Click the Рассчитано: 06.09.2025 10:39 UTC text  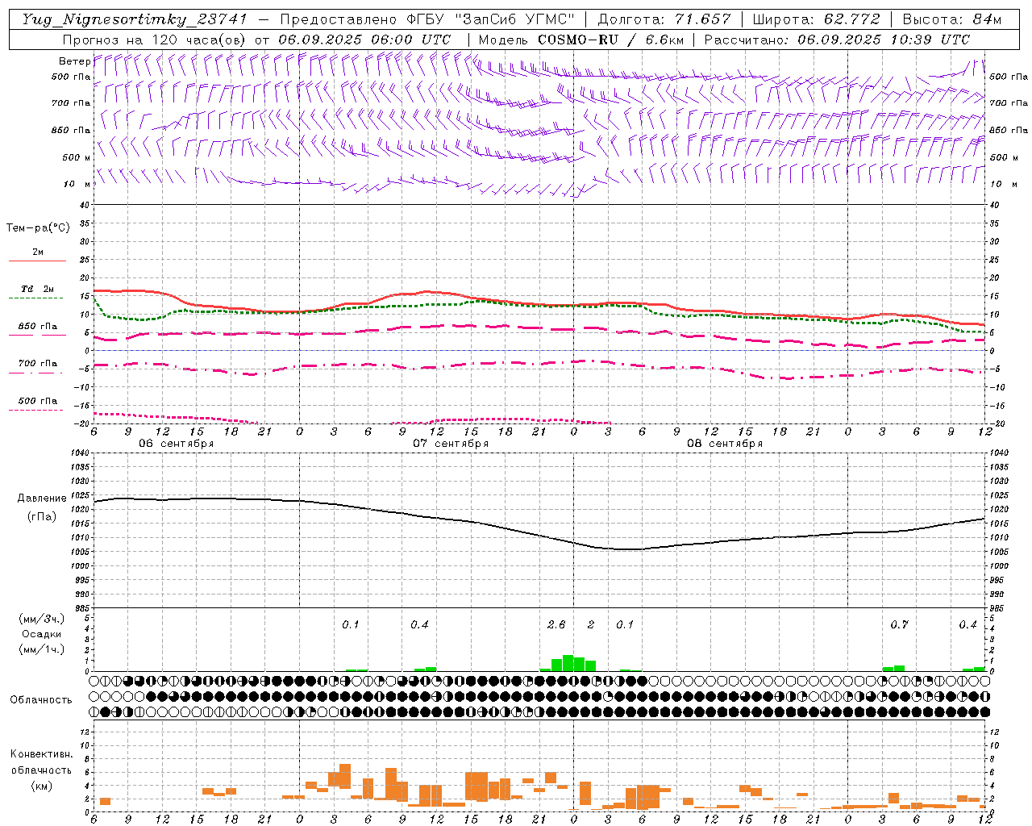[837, 40]
